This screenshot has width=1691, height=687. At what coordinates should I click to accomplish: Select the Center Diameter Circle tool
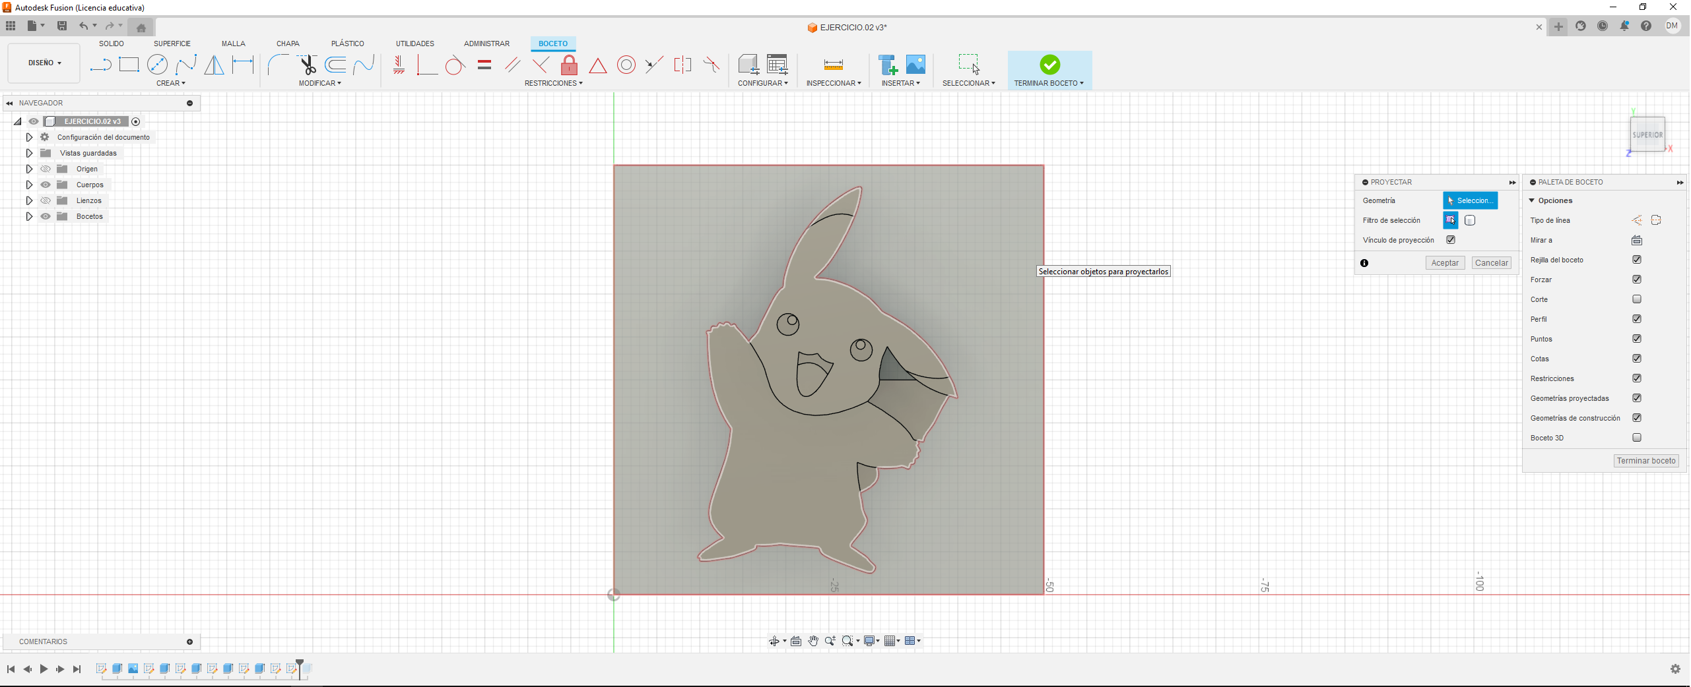point(157,65)
